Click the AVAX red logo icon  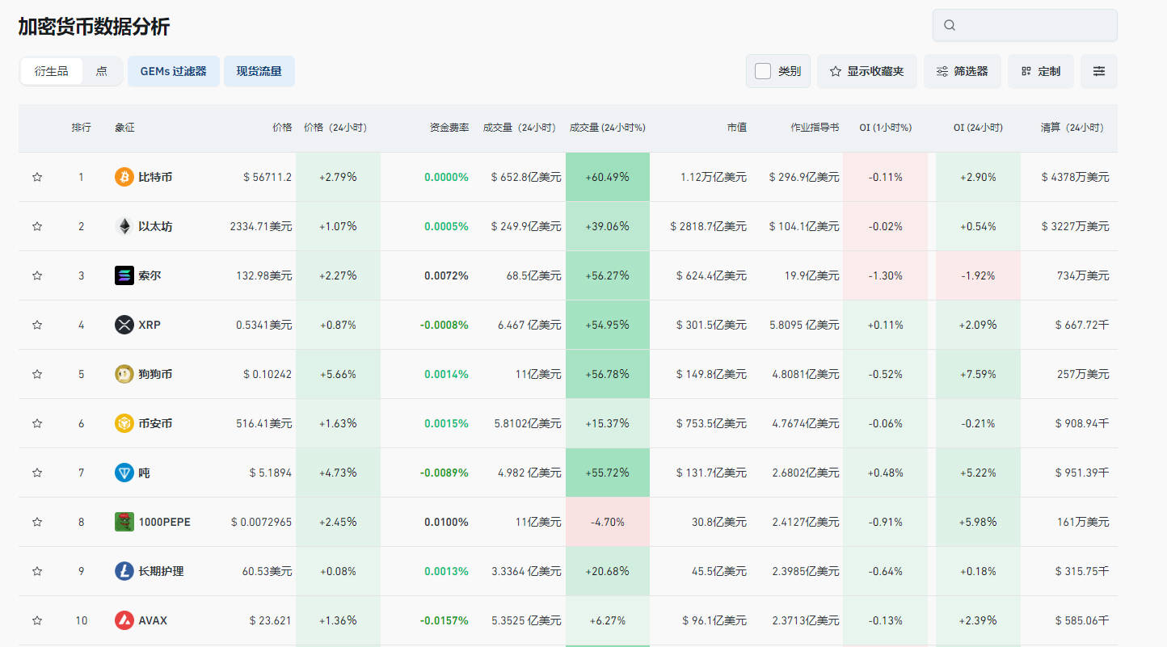pyautogui.click(x=124, y=620)
